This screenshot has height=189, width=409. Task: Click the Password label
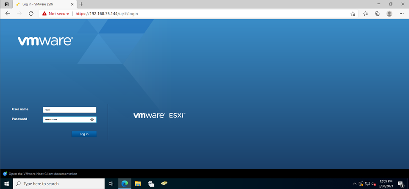(19, 119)
